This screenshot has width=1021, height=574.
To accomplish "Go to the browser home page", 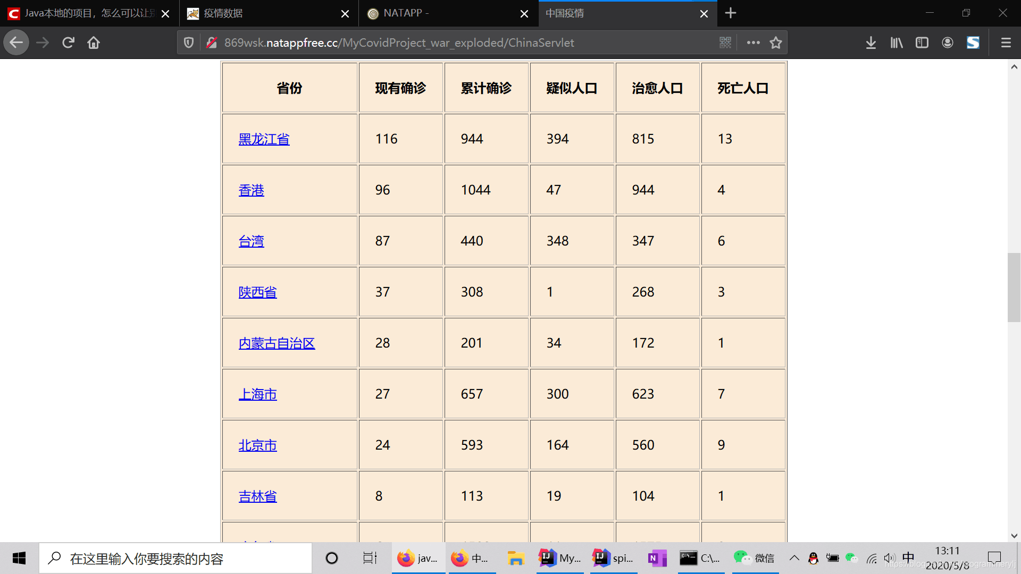I will [94, 43].
